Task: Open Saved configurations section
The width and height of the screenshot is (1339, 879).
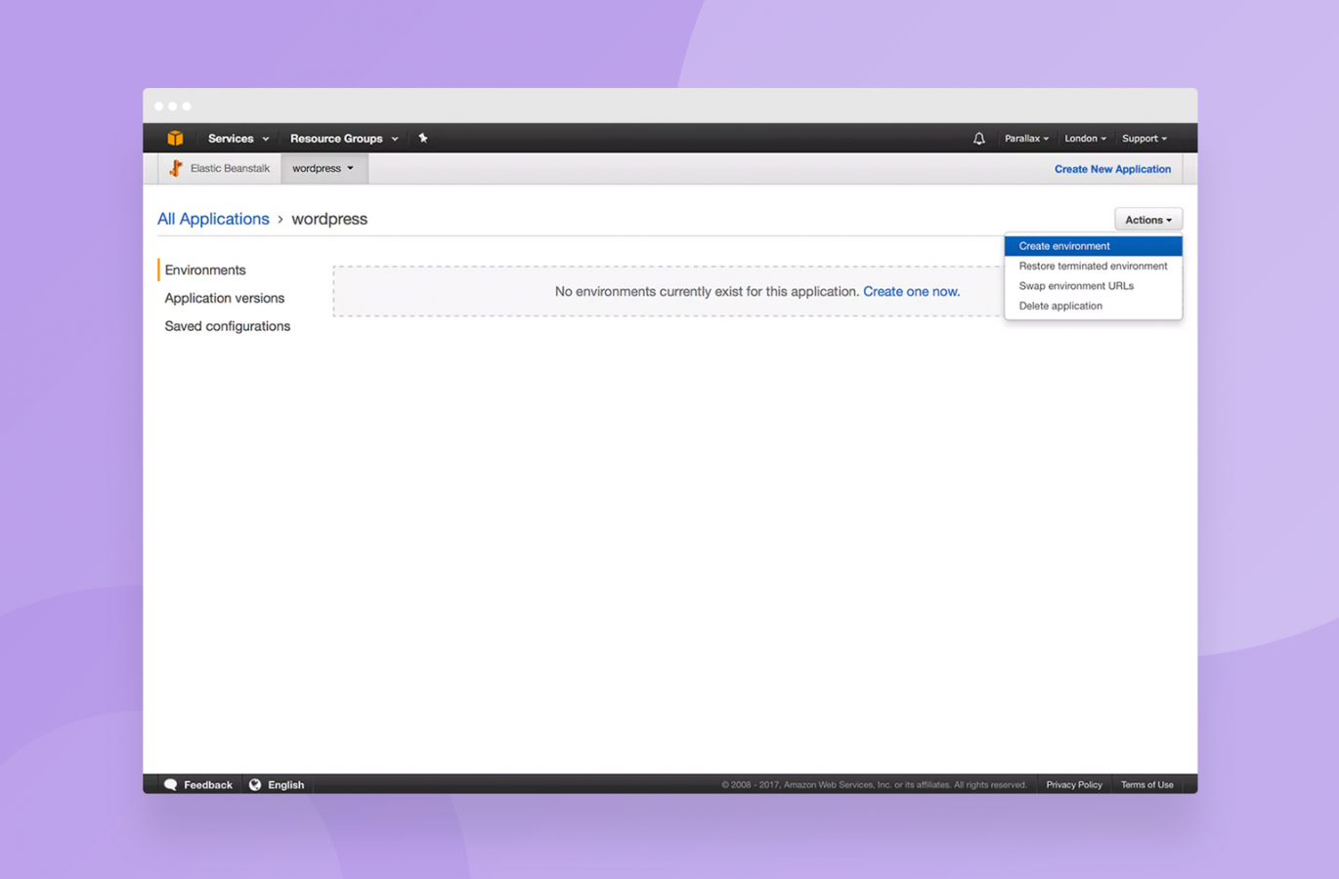Action: (228, 326)
